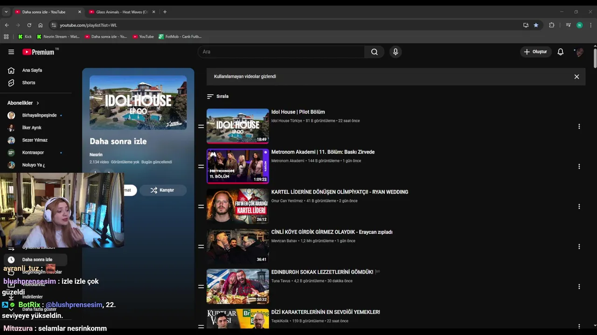Go to browser home page
Image resolution: width=597 pixels, height=335 pixels.
tap(41, 25)
